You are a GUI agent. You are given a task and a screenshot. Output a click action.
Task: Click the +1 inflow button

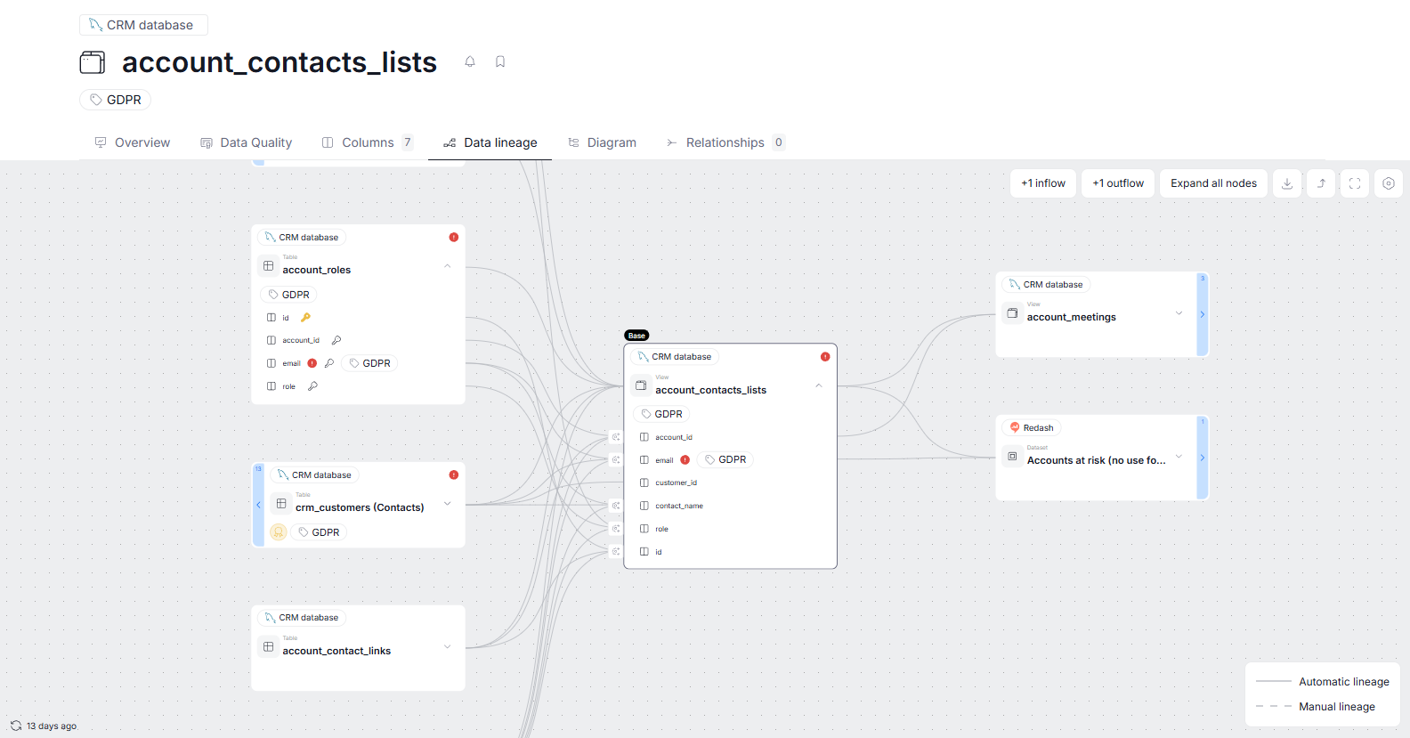[1043, 183]
